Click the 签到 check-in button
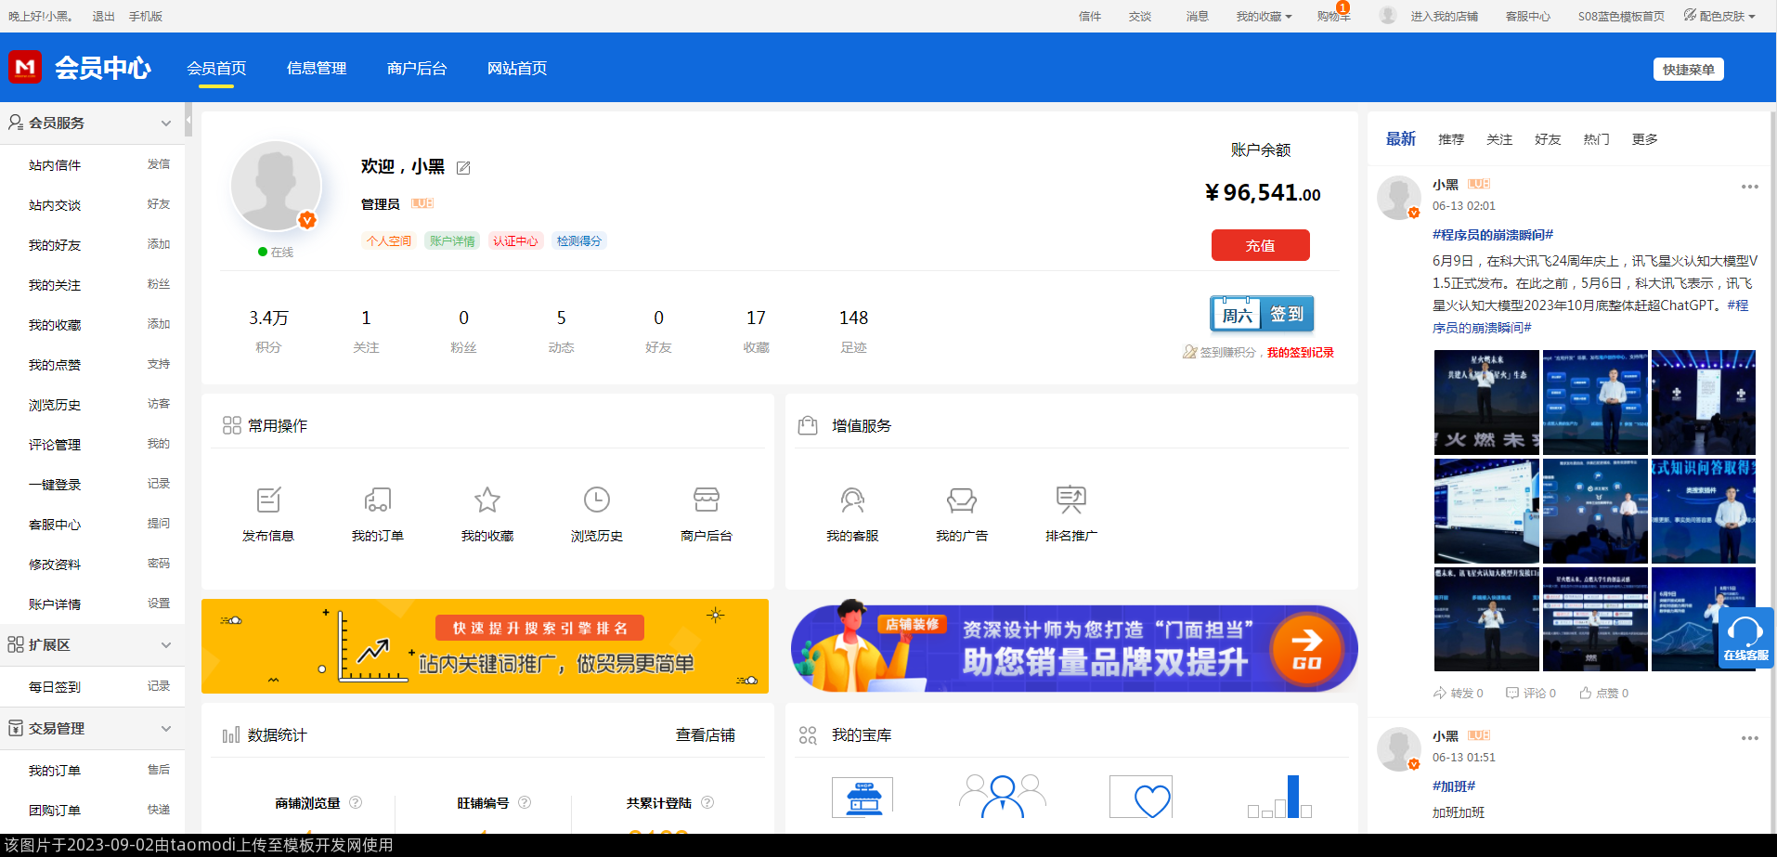 (x=1262, y=314)
